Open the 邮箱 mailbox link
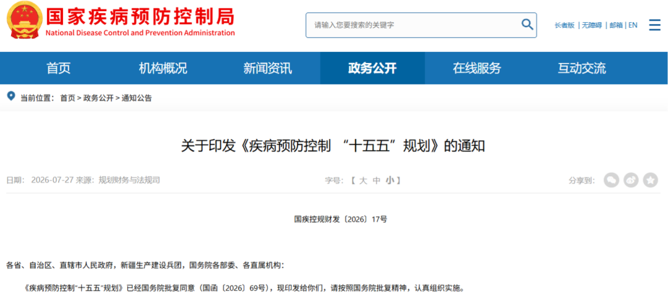 point(616,25)
